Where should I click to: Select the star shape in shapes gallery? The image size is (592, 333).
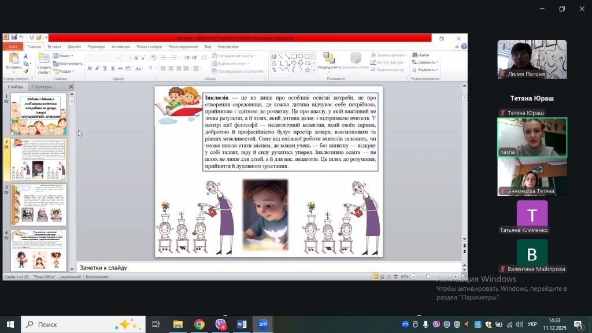point(307,69)
